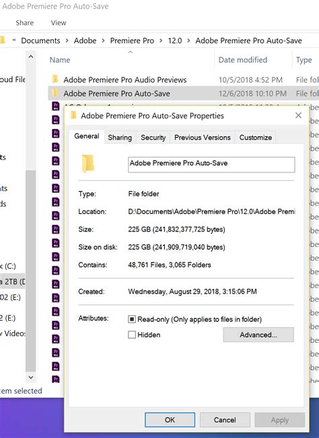Viewport: 319px width, 438px height.
Task: Switch to the Security tab
Action: tap(153, 138)
